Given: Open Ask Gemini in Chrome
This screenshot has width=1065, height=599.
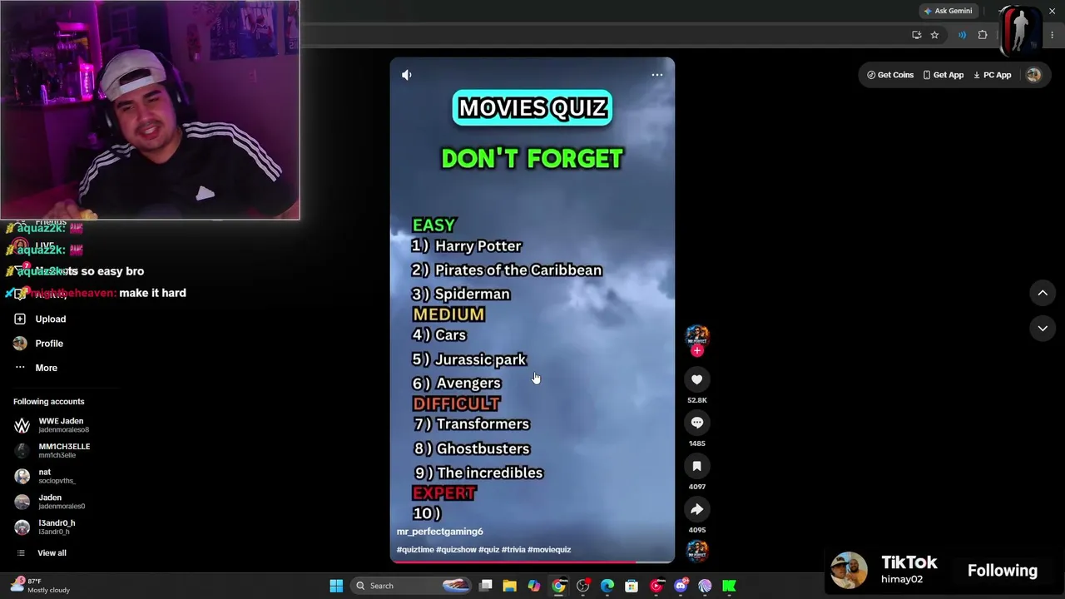Looking at the screenshot, I should pos(948,11).
